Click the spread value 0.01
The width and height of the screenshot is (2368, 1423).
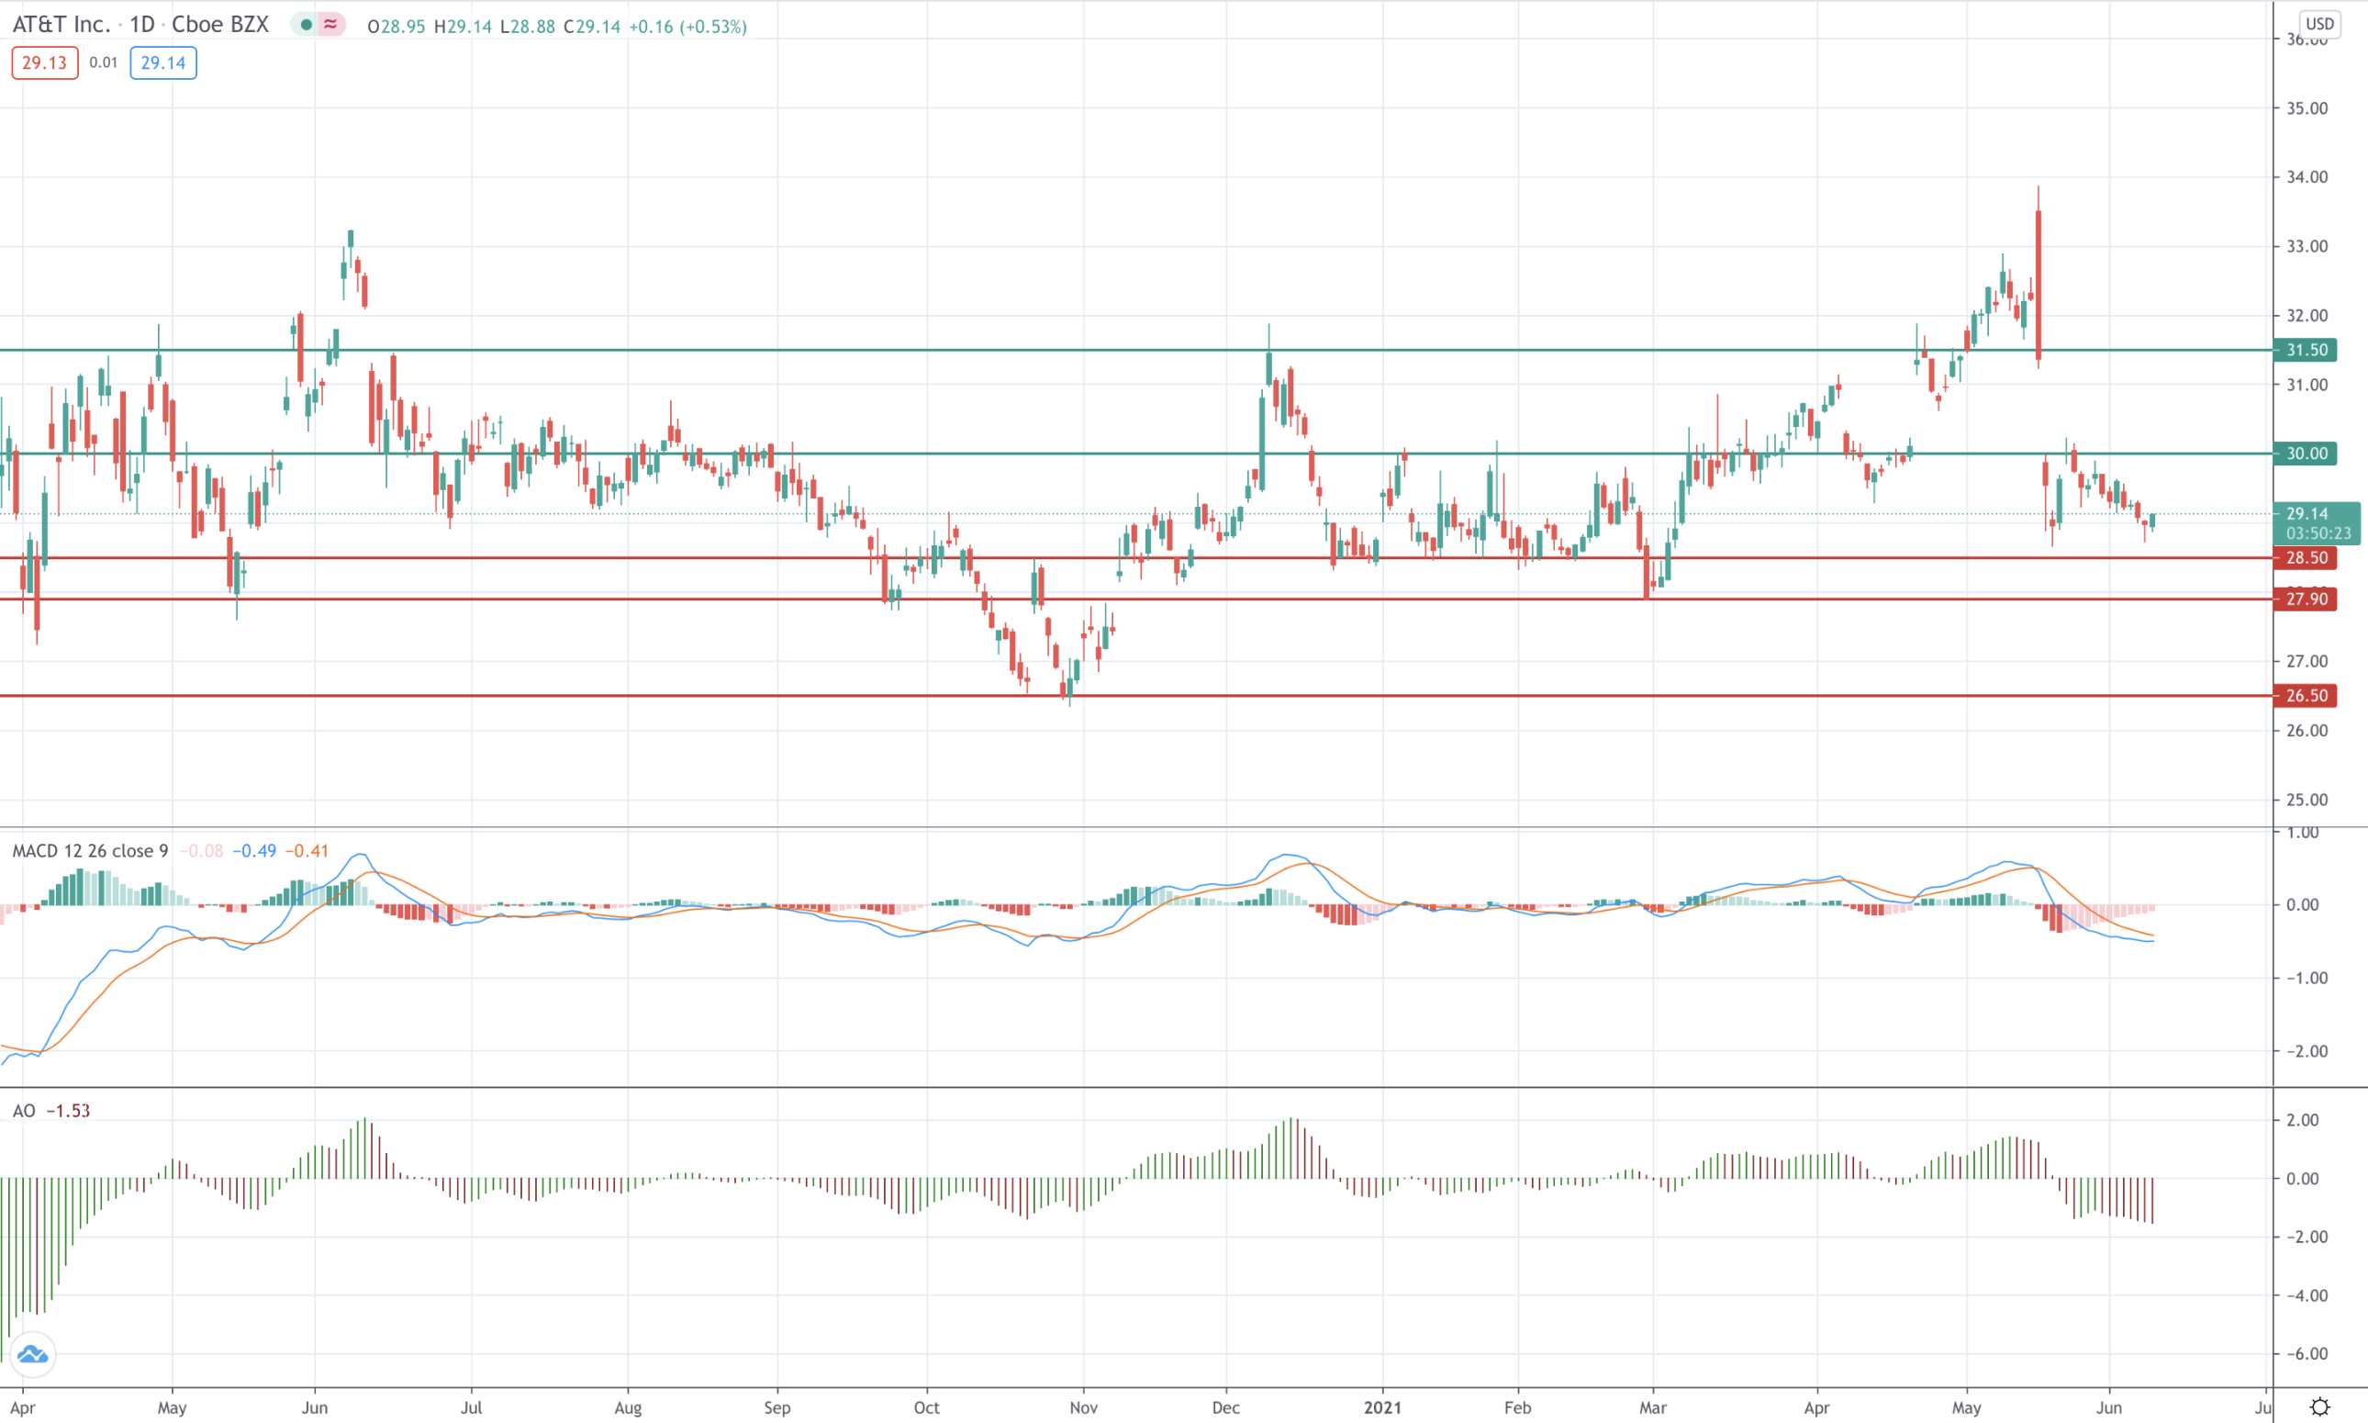(x=104, y=63)
